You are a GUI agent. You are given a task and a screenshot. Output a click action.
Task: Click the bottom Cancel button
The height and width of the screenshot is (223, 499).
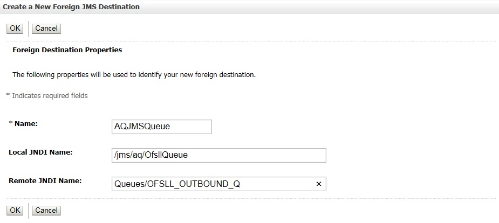[46, 210]
